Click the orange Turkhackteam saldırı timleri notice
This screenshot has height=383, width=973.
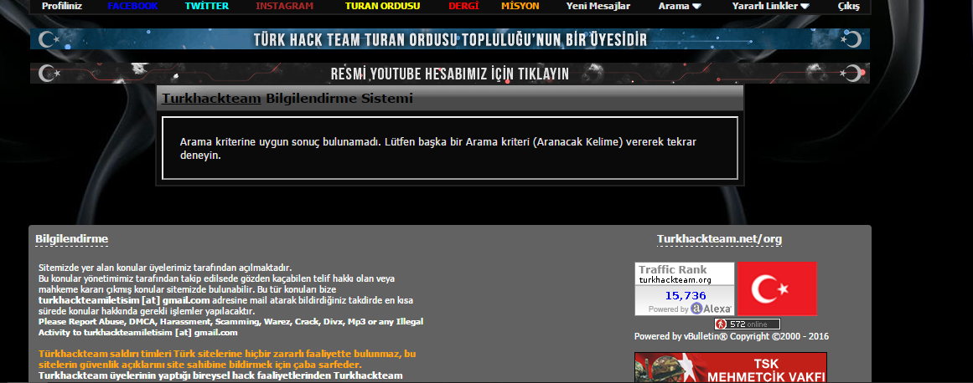pos(227,359)
